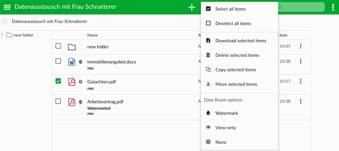This screenshot has height=151, width=339.
Task: Click the copy pages icon in the menu
Action: 208,69
